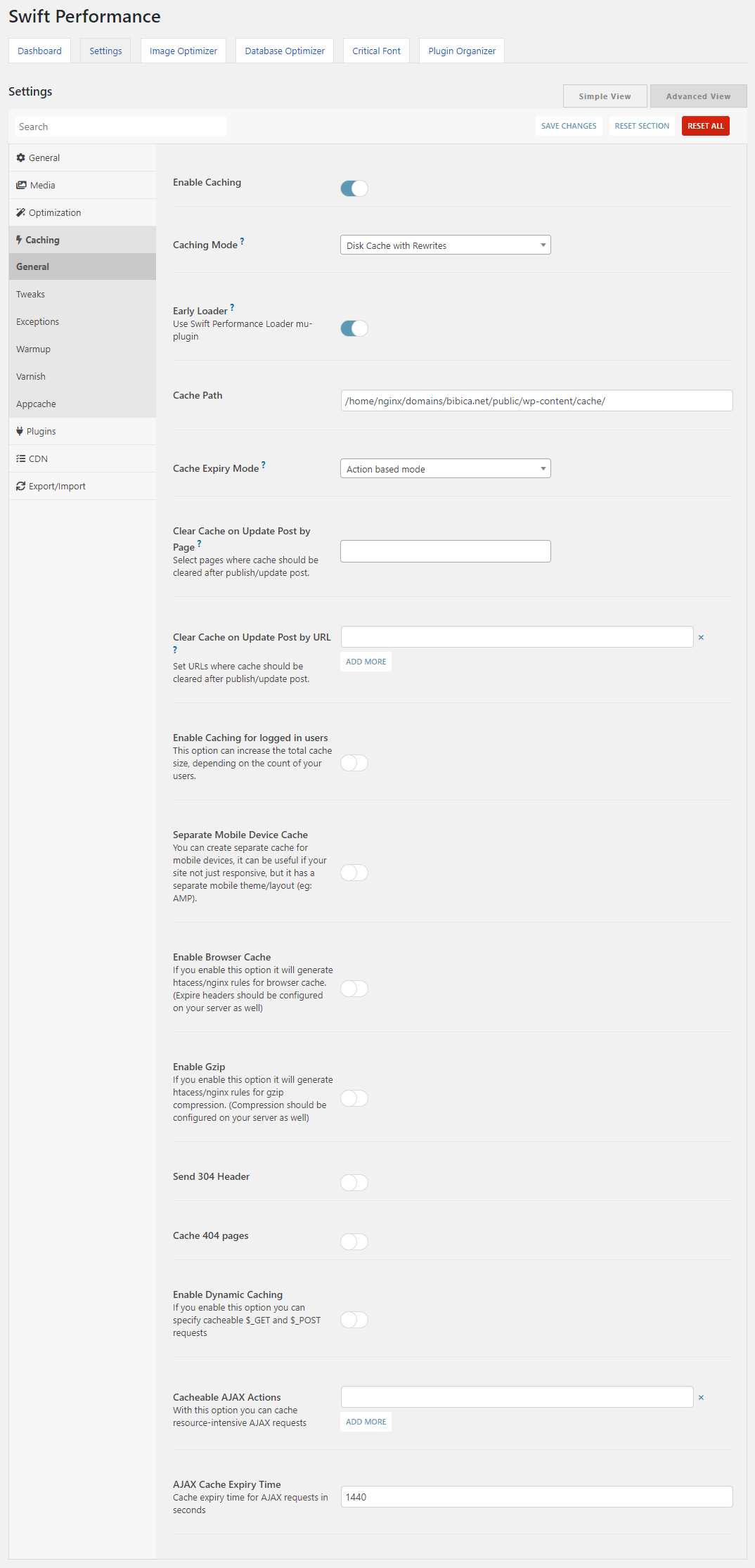Open the CDN list icon section
This screenshot has height=1568, width=755.
pos(21,458)
